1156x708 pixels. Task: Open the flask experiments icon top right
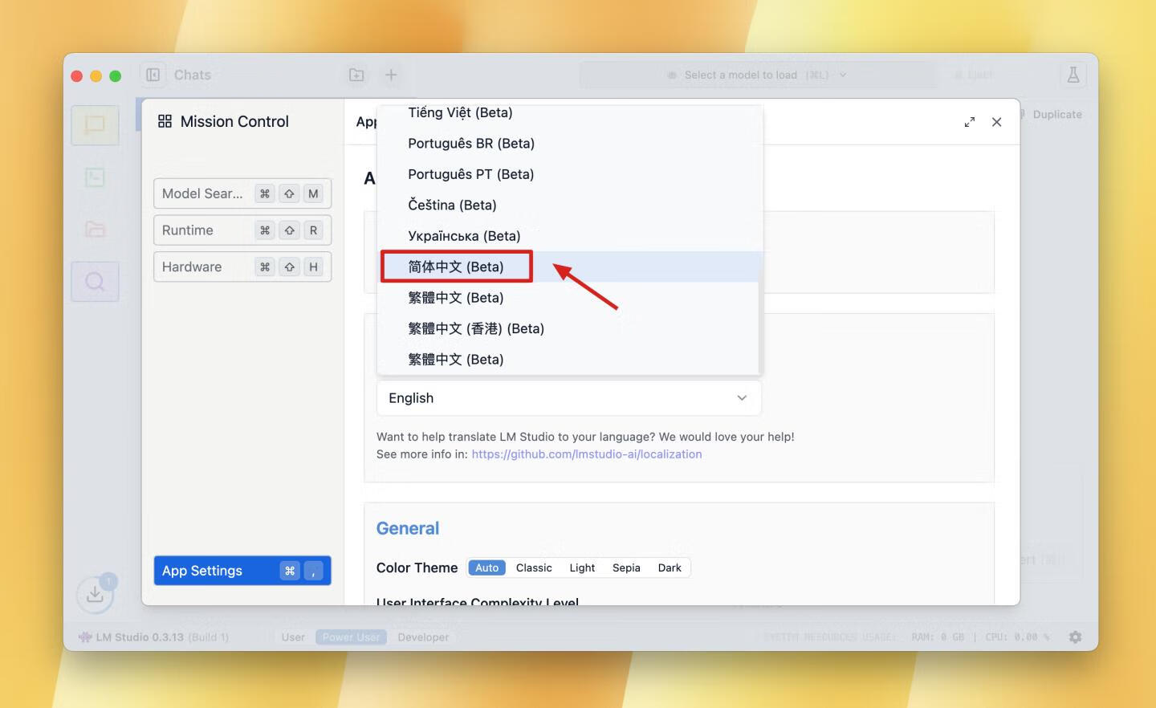coord(1073,75)
